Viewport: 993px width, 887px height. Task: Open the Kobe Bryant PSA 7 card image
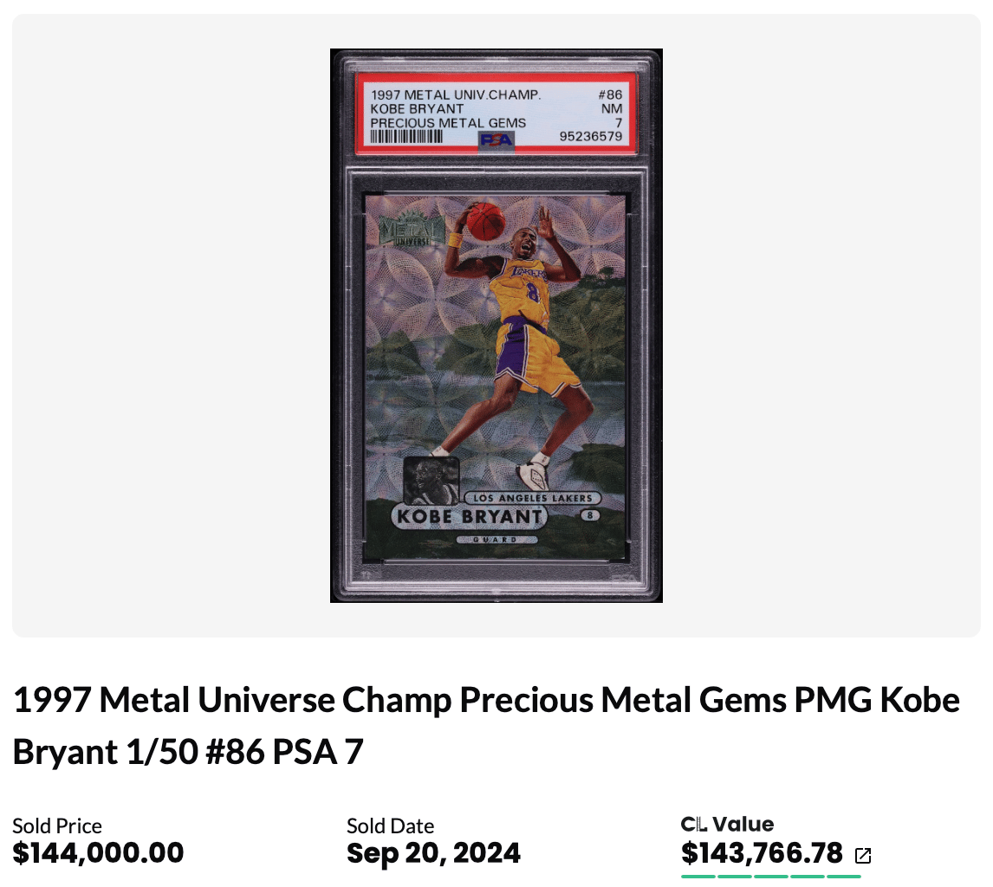click(x=496, y=326)
